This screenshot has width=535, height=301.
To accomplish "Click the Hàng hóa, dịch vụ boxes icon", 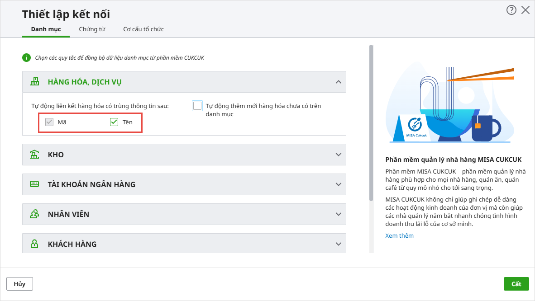I will [35, 82].
